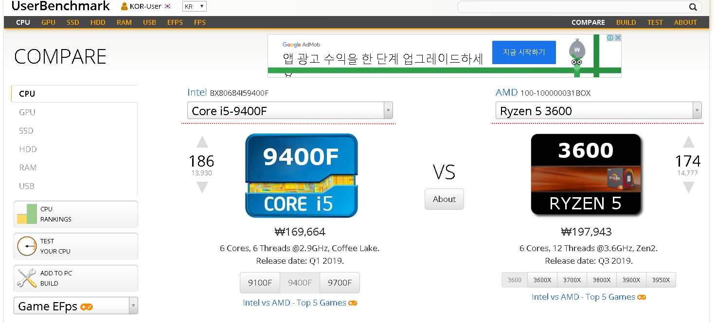Open Intel vs AMD link under 9400F
The height and width of the screenshot is (323, 716).
pos(300,303)
